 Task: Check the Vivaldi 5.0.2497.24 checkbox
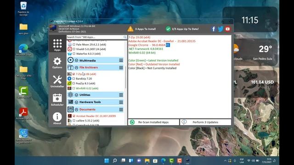pyautogui.click(x=74, y=49)
